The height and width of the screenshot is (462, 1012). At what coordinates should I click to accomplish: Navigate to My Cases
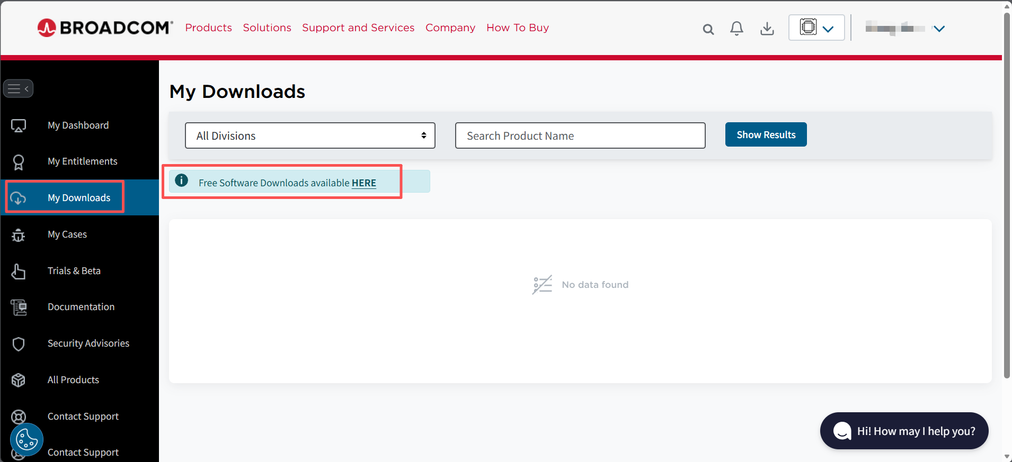pyautogui.click(x=67, y=234)
